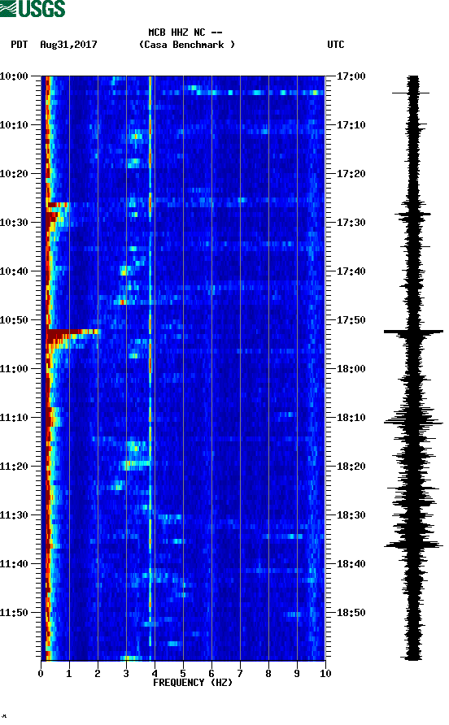Click the 10 Hz frequency tick label
The width and height of the screenshot is (449, 725).
[x=325, y=673]
